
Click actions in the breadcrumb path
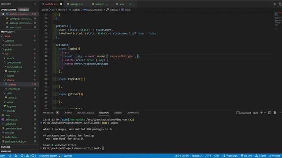[114, 10]
